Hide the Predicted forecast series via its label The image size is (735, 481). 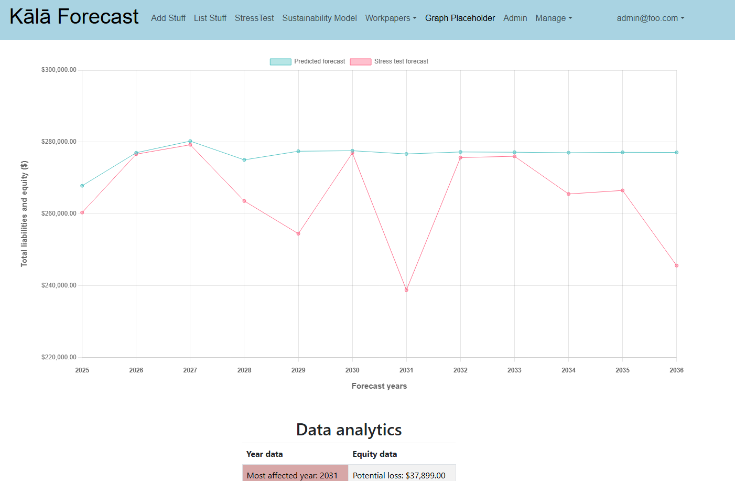319,61
